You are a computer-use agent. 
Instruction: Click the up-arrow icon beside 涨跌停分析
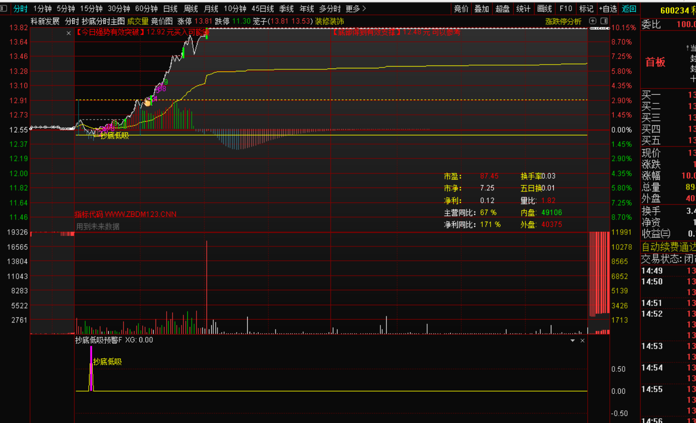coord(593,21)
